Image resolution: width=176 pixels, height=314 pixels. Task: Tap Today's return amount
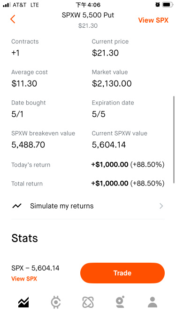(x=110, y=165)
